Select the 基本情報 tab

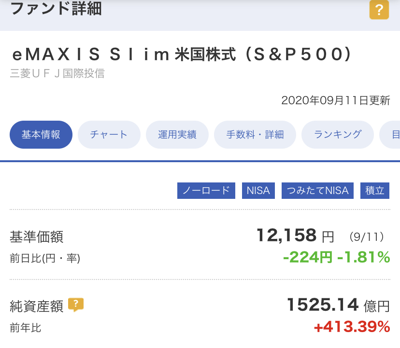(x=41, y=135)
